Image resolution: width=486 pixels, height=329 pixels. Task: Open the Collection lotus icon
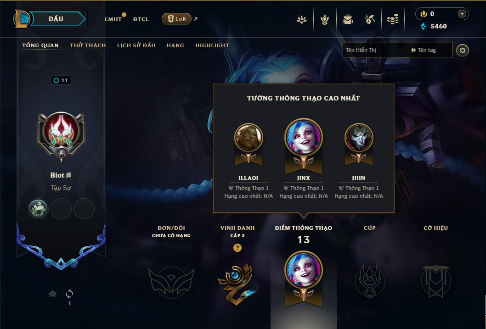pos(302,19)
